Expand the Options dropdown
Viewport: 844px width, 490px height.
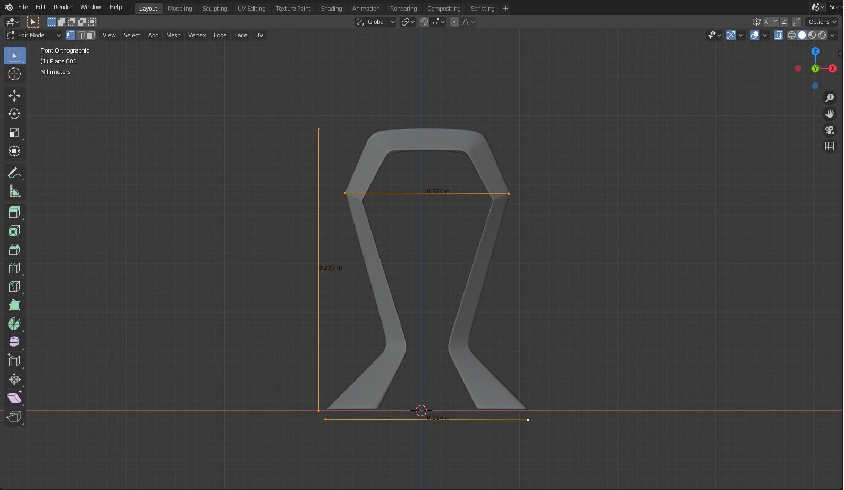(x=822, y=22)
